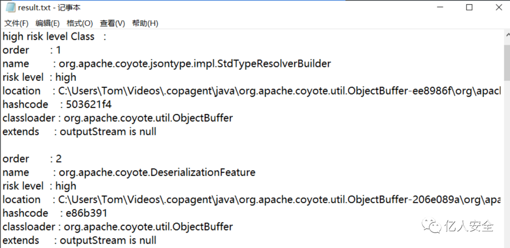Maximize the Notepad window
Image resolution: width=510 pixels, height=248 pixels.
pos(469,8)
